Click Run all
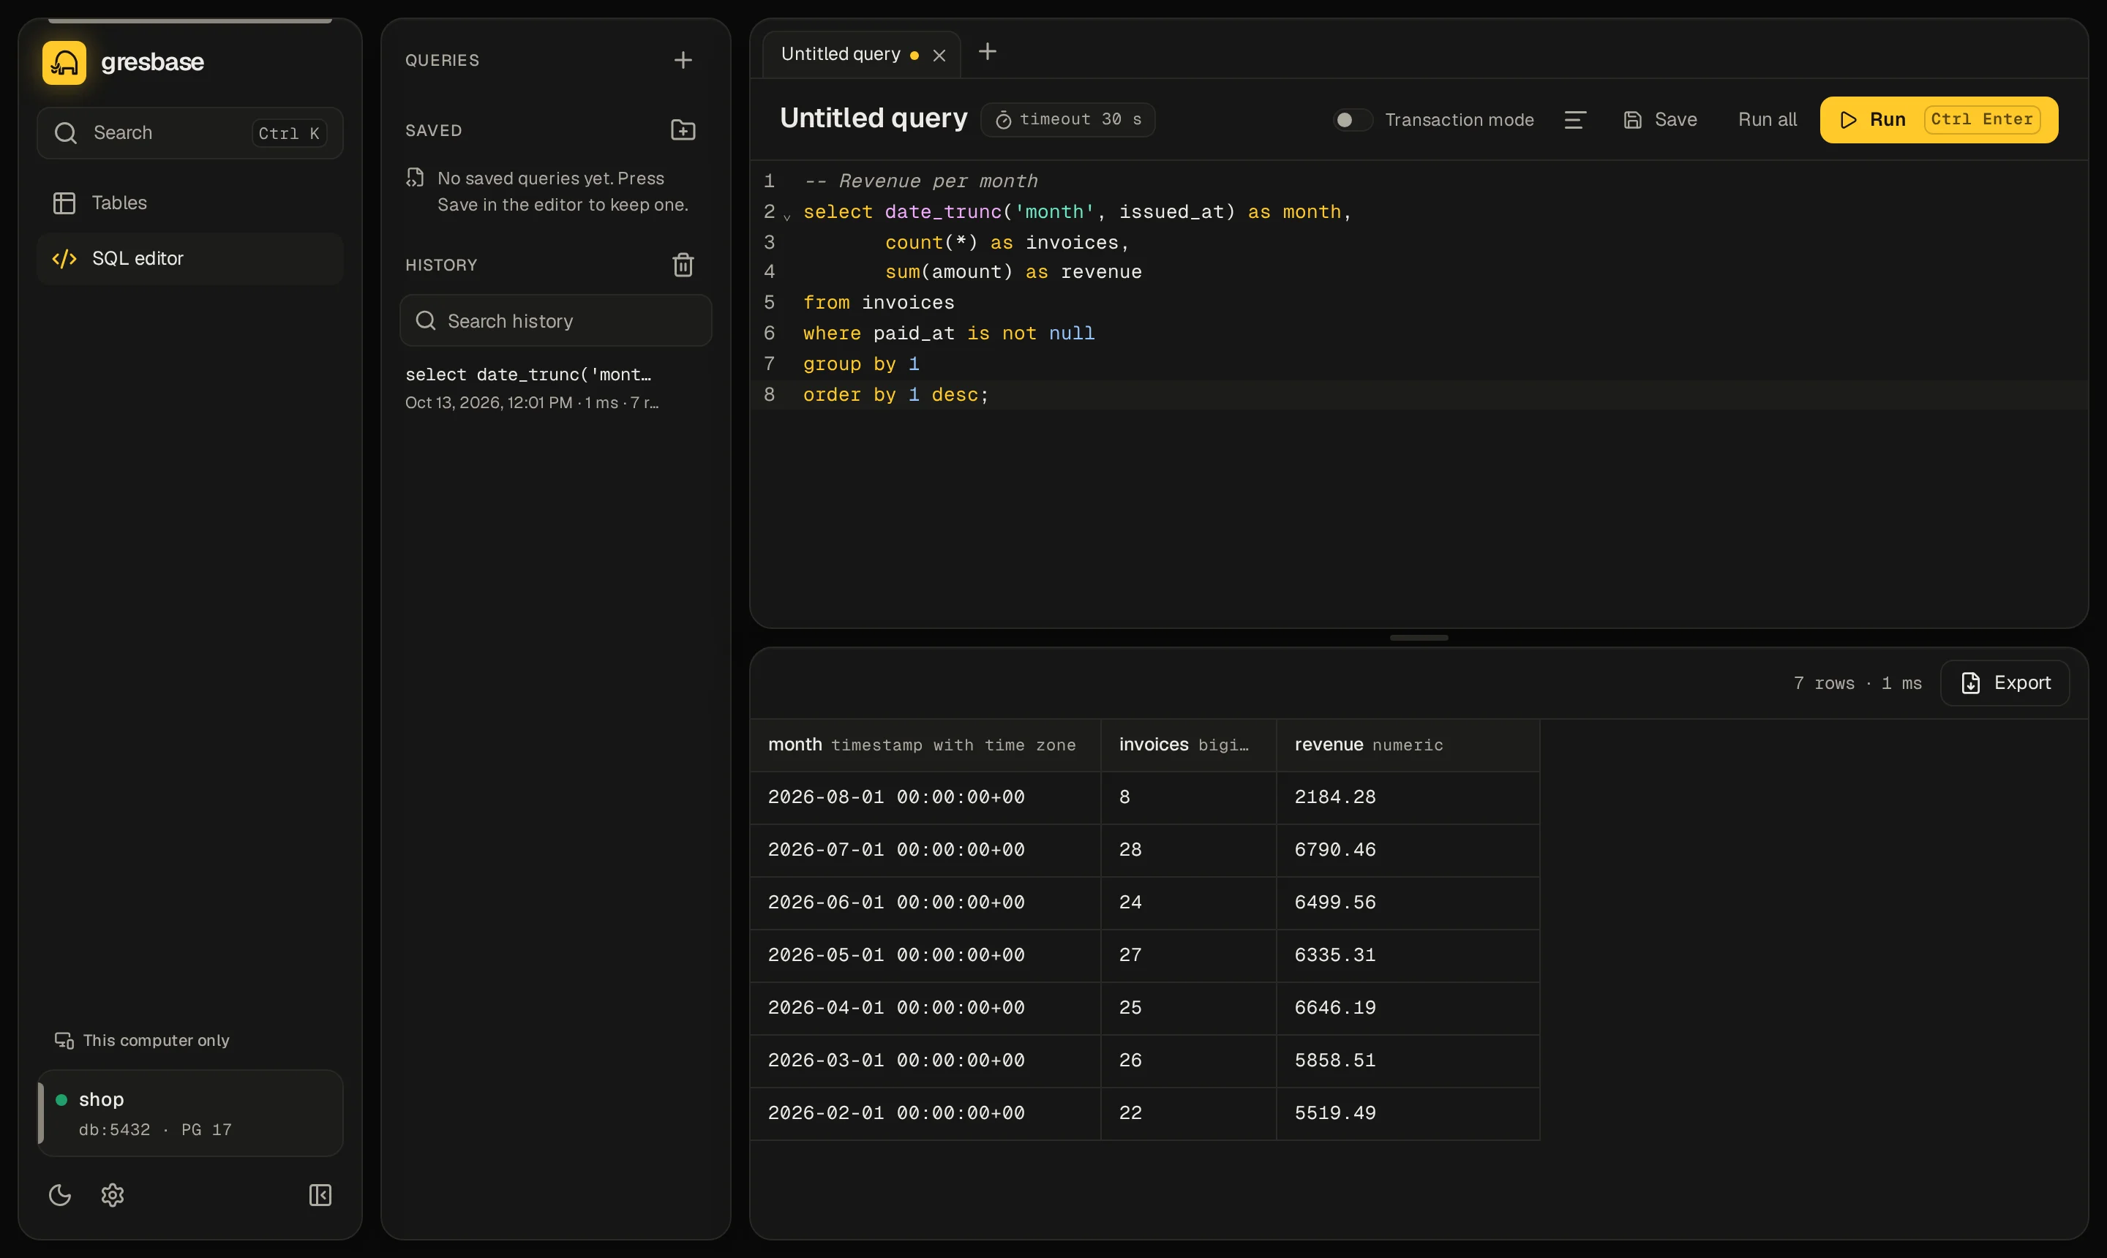Screen dimensions: 2107x1258 click(1768, 119)
